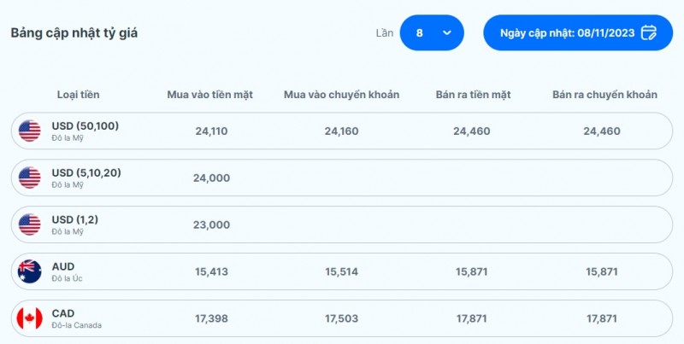Expand the chevron arrow in Lần selector
This screenshot has width=684, height=344.
pyautogui.click(x=446, y=33)
